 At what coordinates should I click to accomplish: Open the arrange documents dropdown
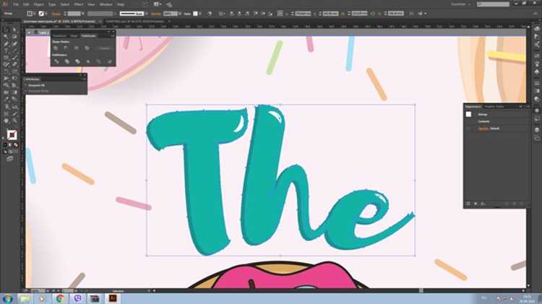click(x=158, y=4)
